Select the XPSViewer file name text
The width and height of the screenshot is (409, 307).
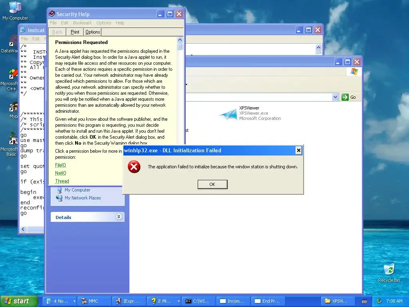(x=249, y=108)
